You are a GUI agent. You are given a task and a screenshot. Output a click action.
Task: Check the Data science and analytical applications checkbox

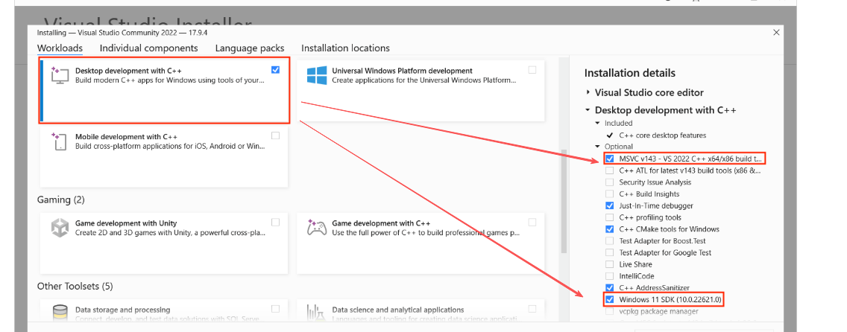click(532, 309)
